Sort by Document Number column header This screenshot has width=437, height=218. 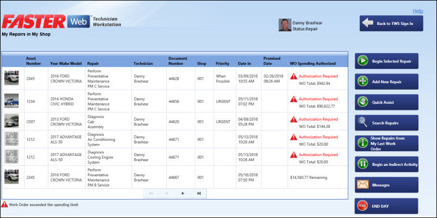tap(178, 61)
